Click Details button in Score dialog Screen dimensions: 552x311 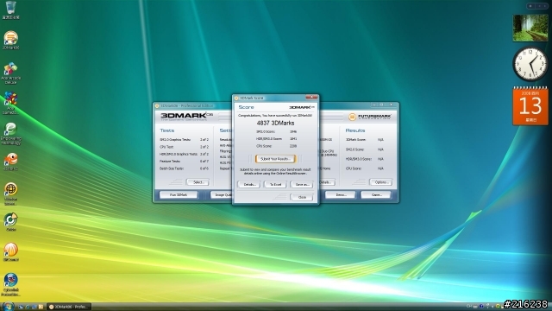click(x=249, y=184)
